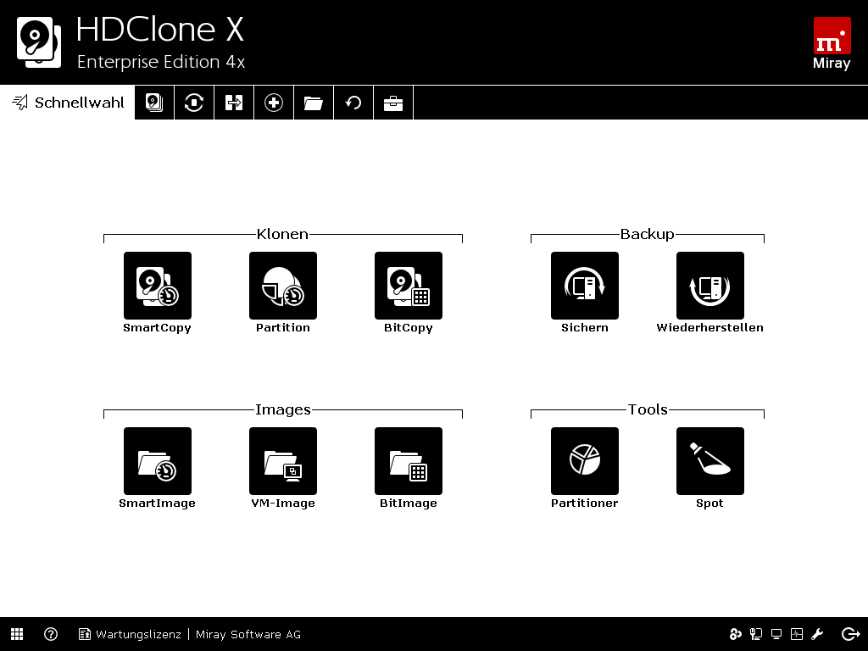Click the apps grid icon in status bar
Screen dimensions: 868x651
tap(17, 634)
